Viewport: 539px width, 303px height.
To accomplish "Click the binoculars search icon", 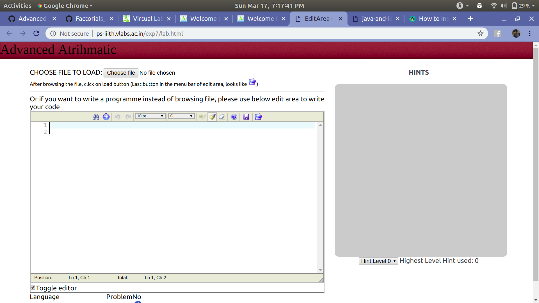I will point(96,117).
